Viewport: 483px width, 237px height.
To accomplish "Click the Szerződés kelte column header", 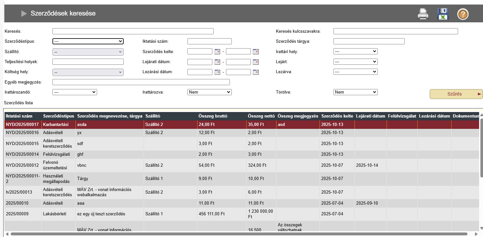I will point(337,116).
